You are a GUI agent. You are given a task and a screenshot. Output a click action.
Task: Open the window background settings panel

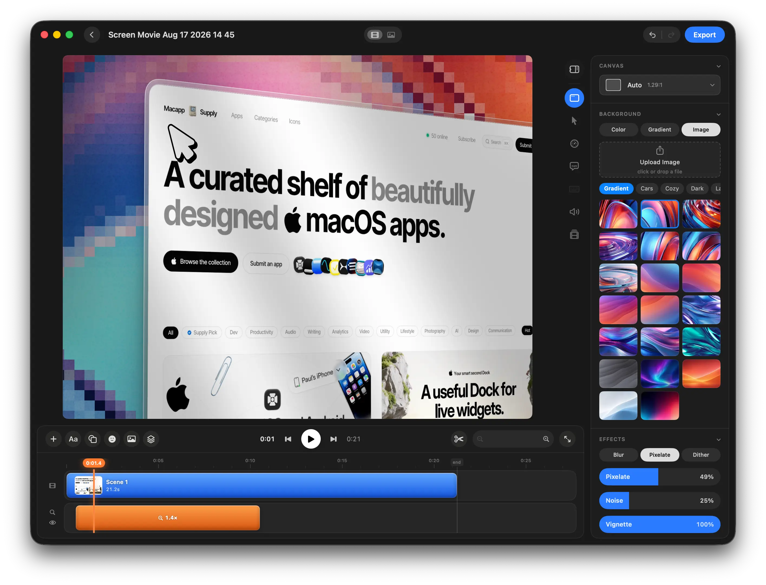574,98
